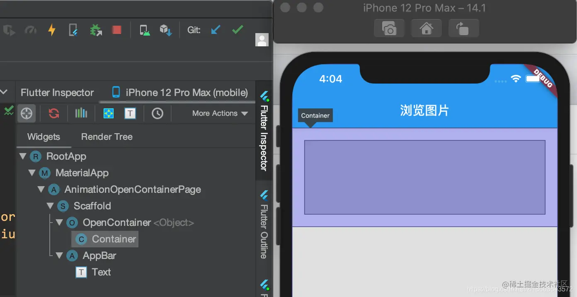Collapse the AnimationOpenContainerPage node arrow
The height and width of the screenshot is (297, 577).
(x=41, y=189)
